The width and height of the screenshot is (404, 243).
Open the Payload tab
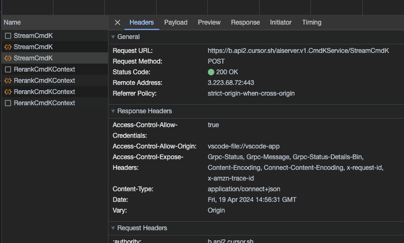176,22
